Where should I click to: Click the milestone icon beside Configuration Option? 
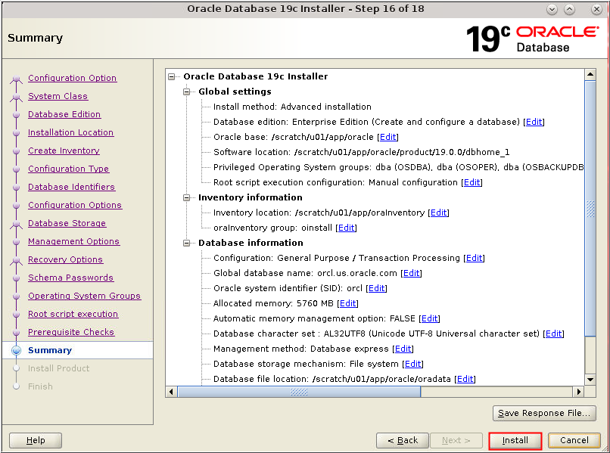[17, 78]
